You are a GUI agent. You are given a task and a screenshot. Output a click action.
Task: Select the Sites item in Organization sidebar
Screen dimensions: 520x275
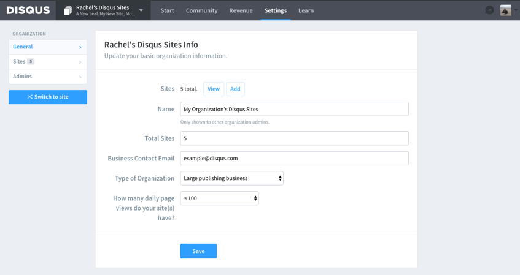[x=48, y=61]
